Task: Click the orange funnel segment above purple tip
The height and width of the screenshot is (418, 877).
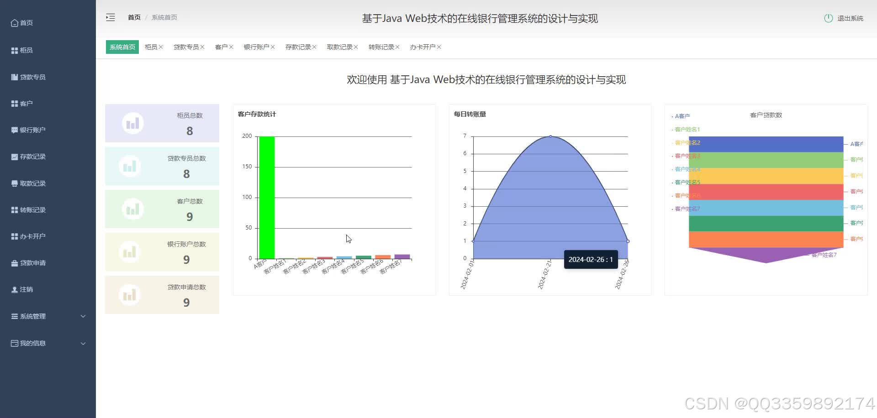Action: coord(766,240)
